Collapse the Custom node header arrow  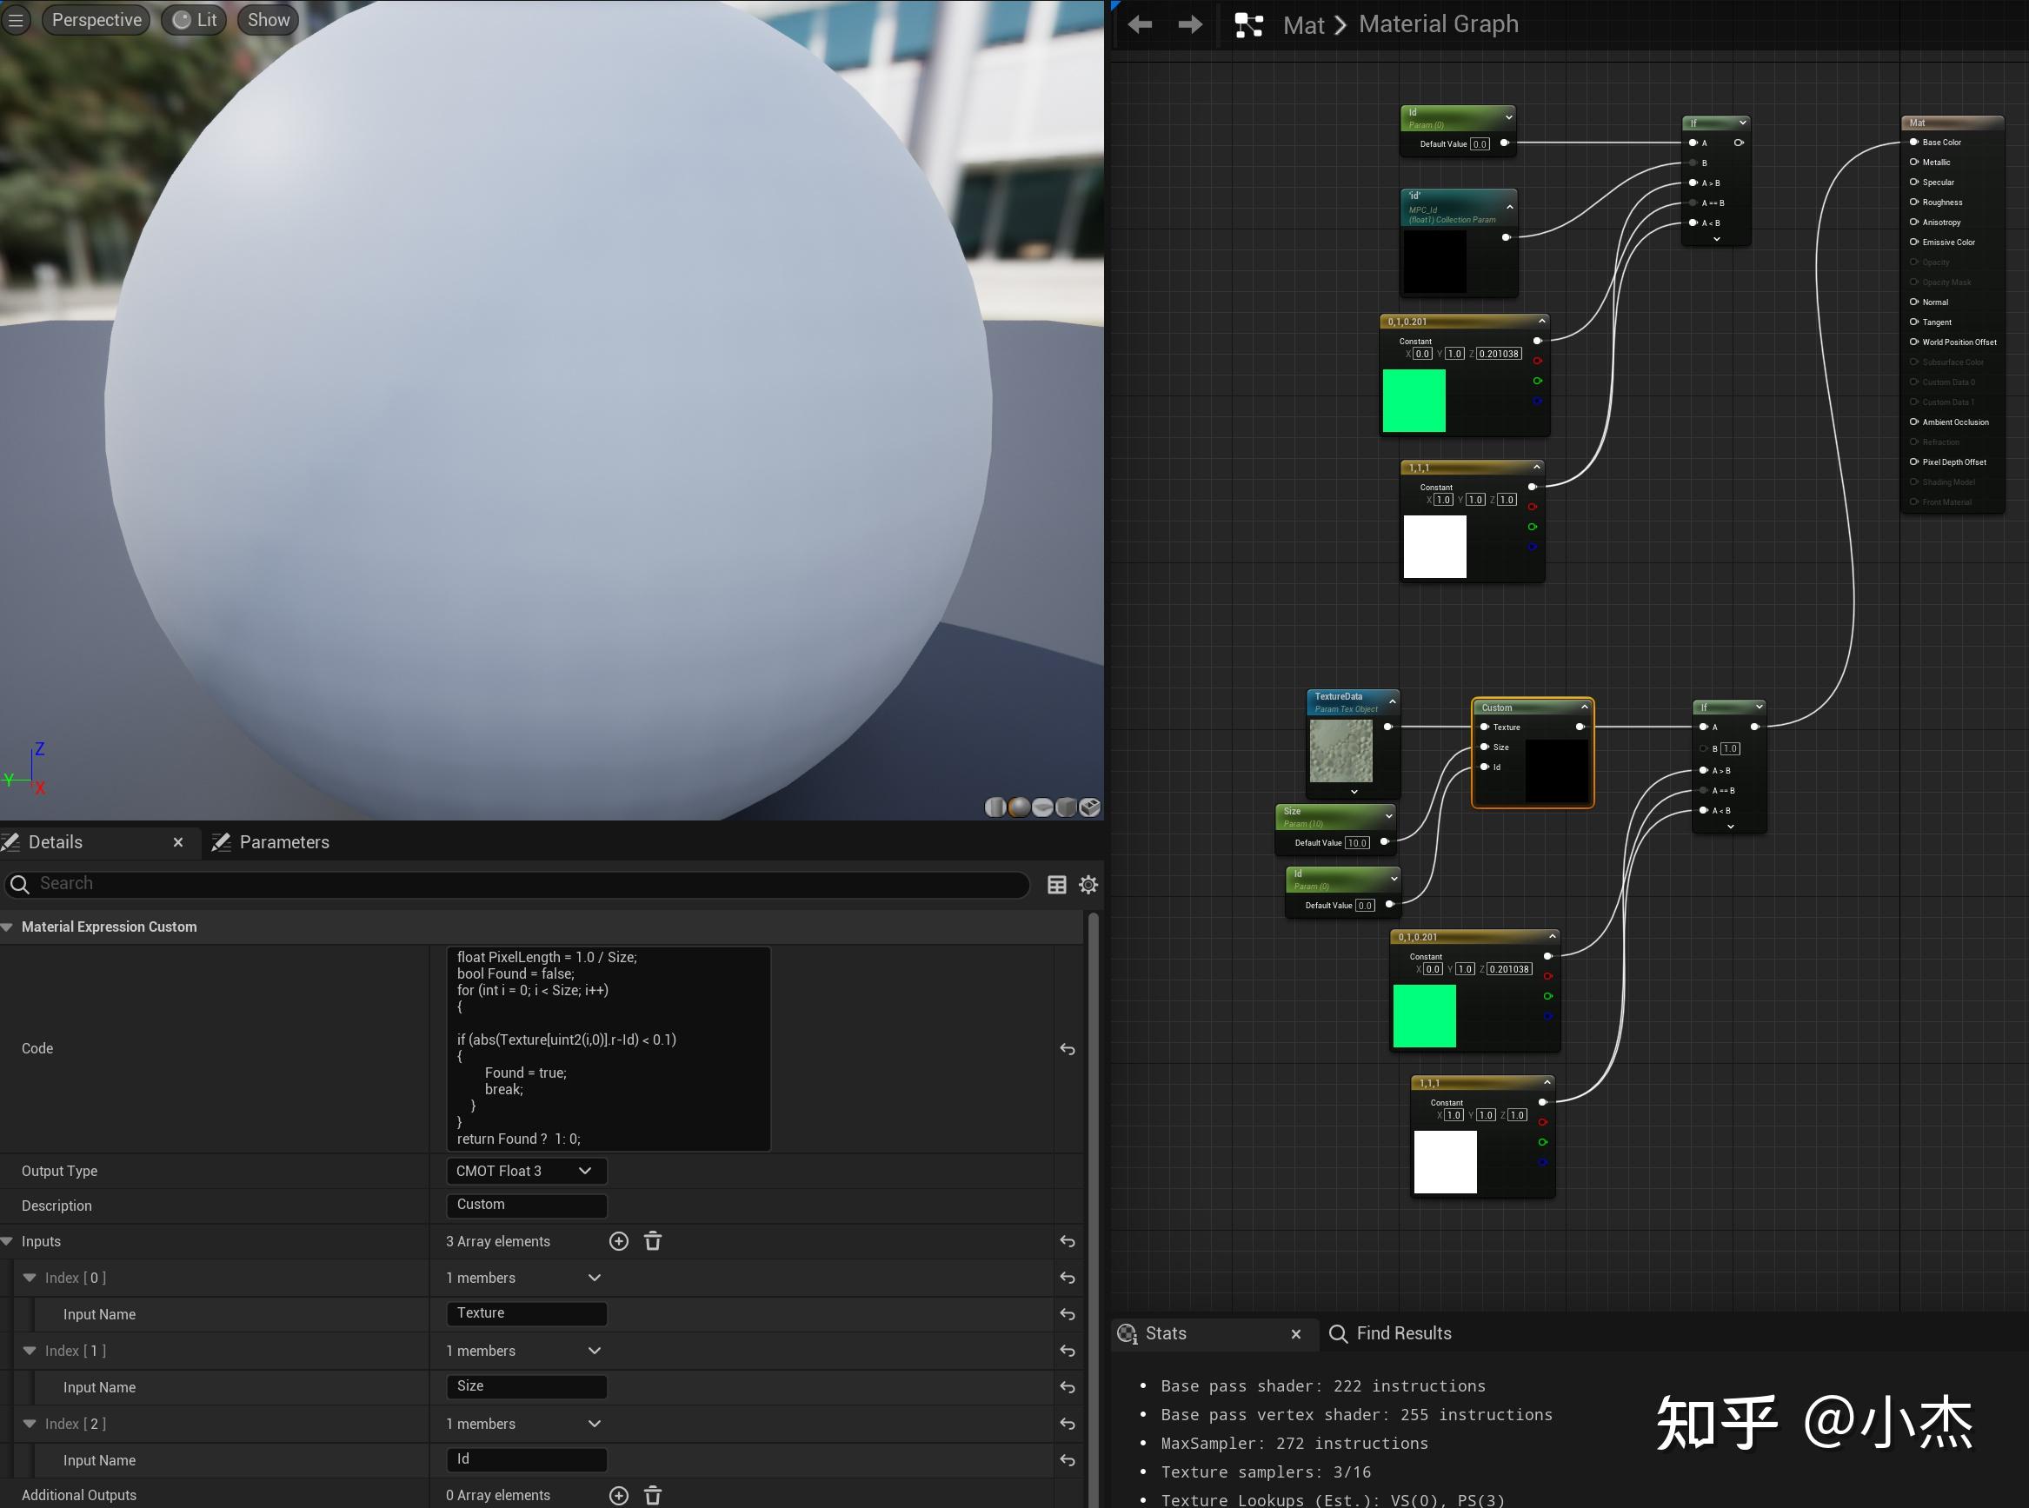tap(1585, 707)
